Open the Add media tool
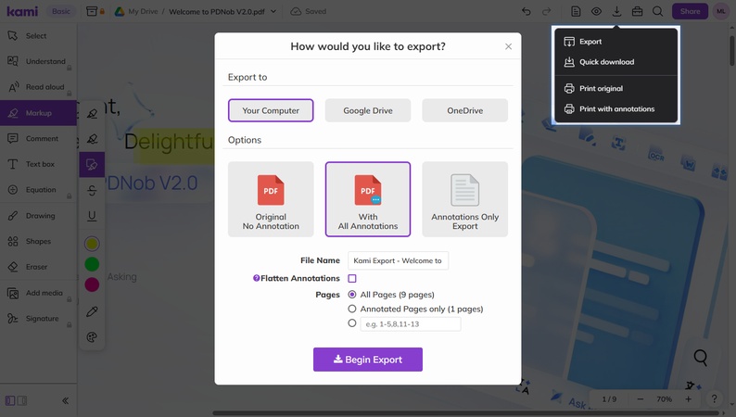This screenshot has width=736, height=417. click(x=38, y=293)
